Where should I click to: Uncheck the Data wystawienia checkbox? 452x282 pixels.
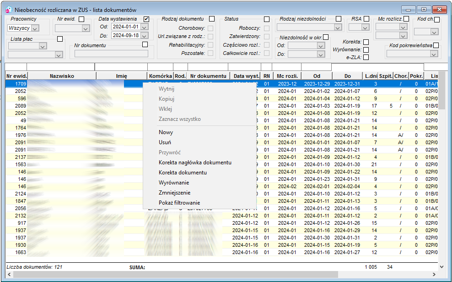[x=146, y=19]
